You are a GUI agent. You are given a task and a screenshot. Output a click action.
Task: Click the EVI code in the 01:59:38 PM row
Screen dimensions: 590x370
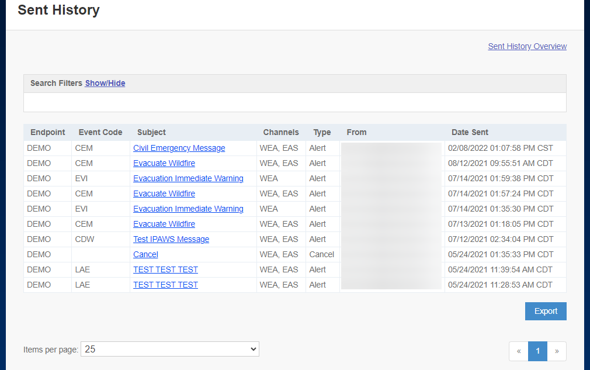[x=81, y=178]
